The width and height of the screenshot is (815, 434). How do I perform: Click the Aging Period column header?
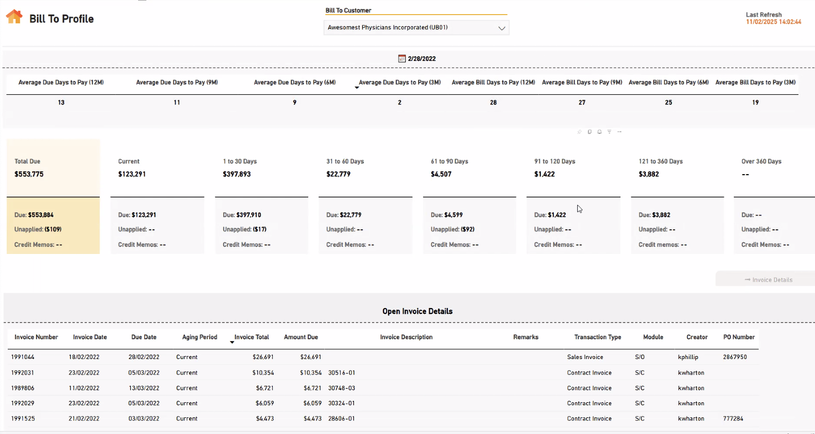pyautogui.click(x=200, y=337)
